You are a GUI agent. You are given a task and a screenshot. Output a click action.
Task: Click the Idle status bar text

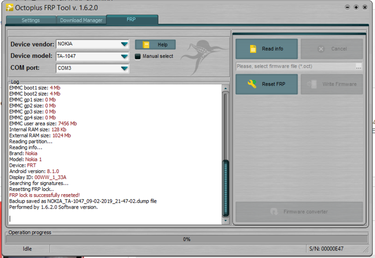[27, 249]
